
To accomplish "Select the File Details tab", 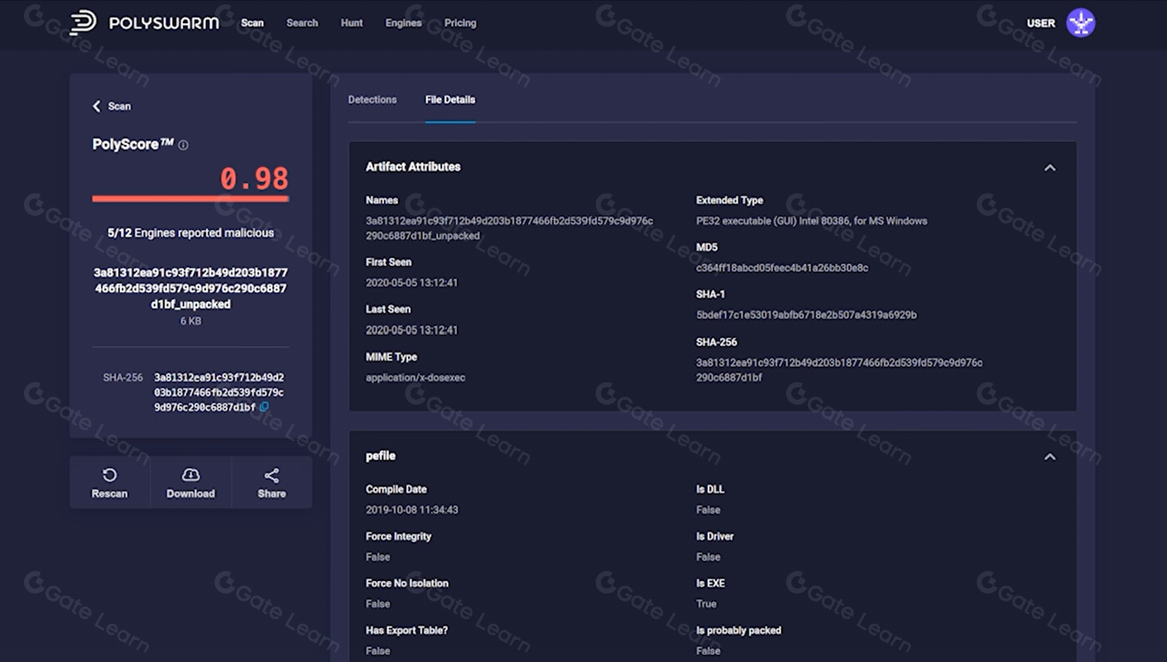I will pyautogui.click(x=450, y=100).
